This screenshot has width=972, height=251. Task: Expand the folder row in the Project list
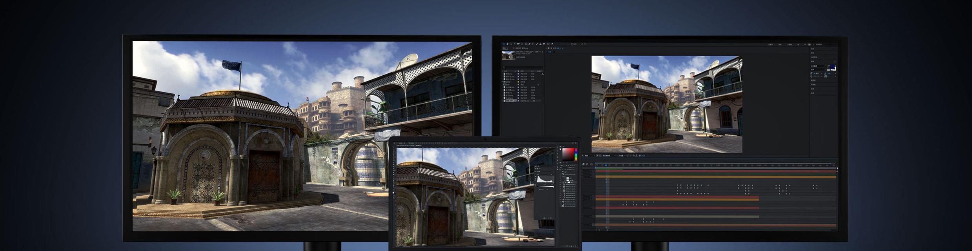tap(502, 82)
